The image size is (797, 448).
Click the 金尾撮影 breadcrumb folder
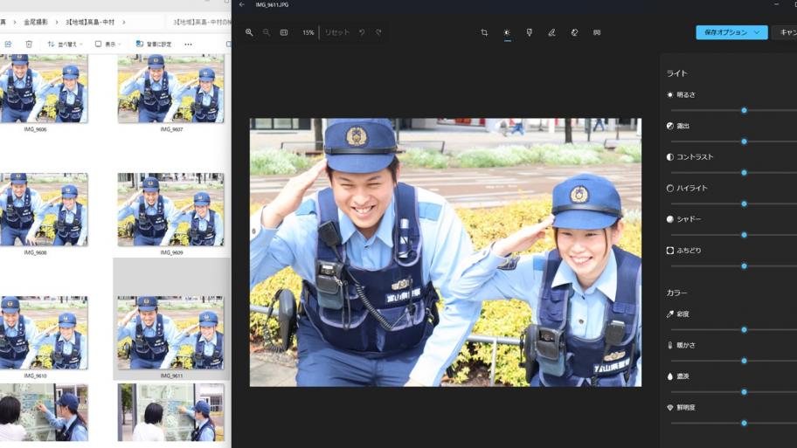pyautogui.click(x=36, y=22)
